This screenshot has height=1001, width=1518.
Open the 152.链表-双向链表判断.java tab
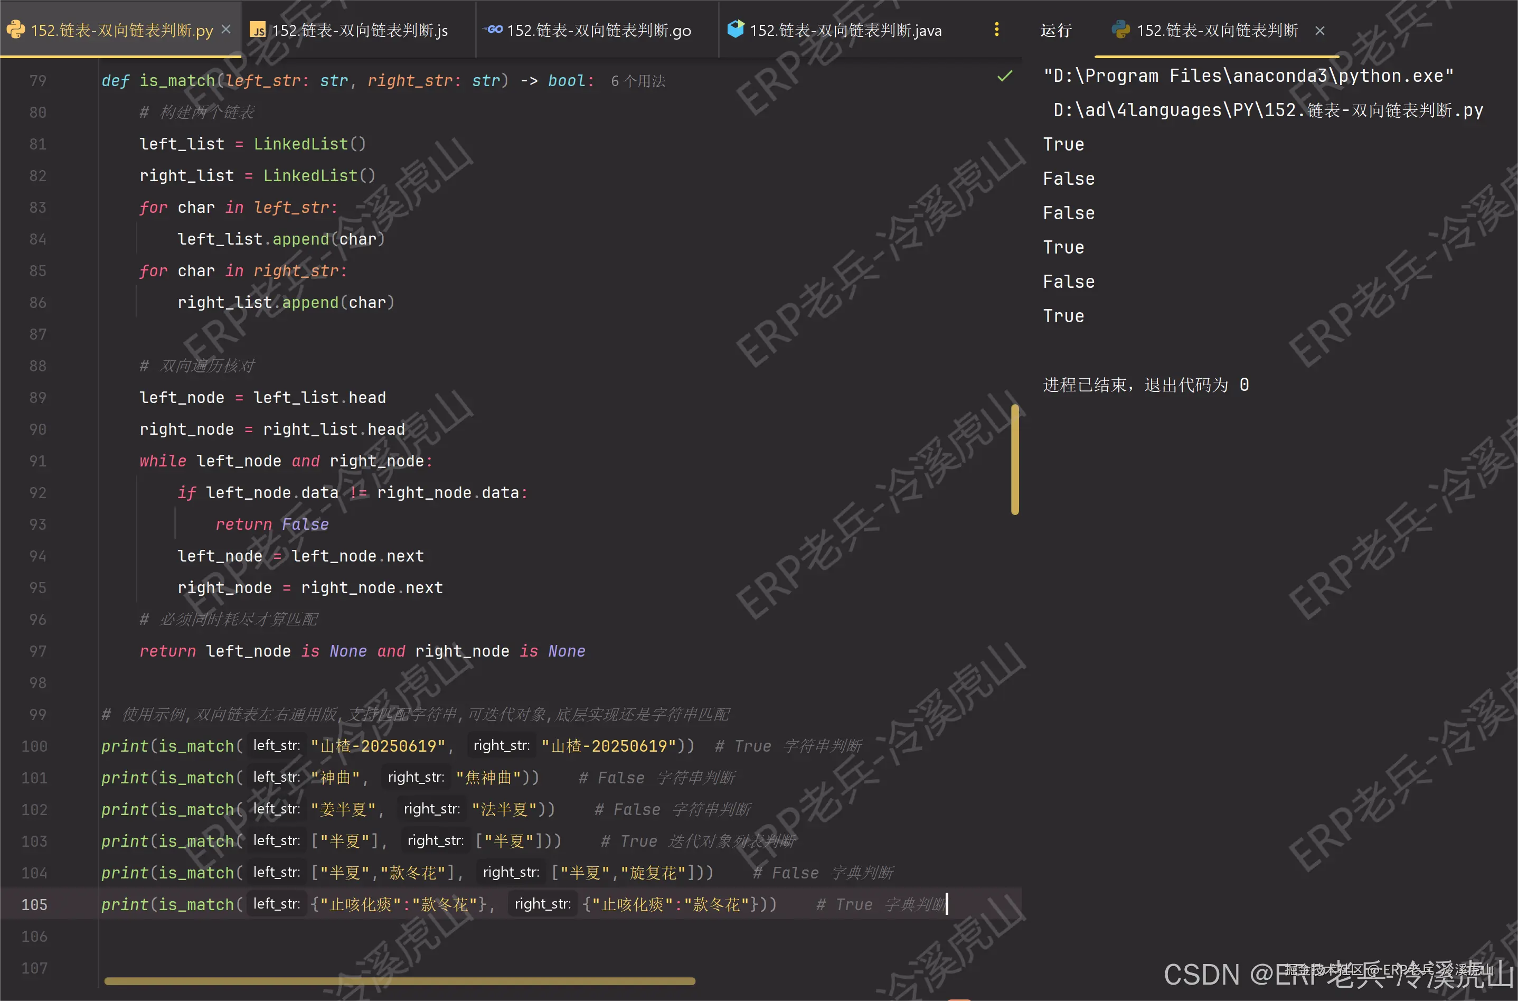coord(845,31)
